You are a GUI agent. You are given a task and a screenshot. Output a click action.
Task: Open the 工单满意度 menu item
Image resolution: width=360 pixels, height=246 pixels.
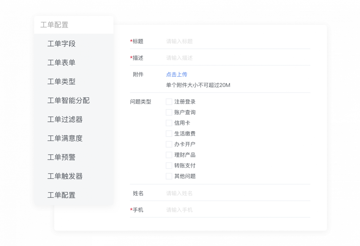pos(65,138)
